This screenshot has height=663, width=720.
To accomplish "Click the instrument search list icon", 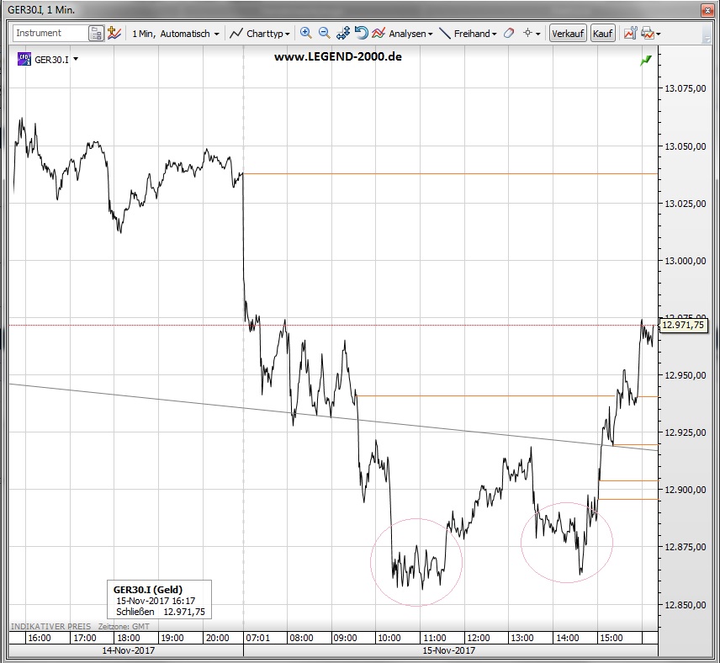I will pyautogui.click(x=97, y=34).
